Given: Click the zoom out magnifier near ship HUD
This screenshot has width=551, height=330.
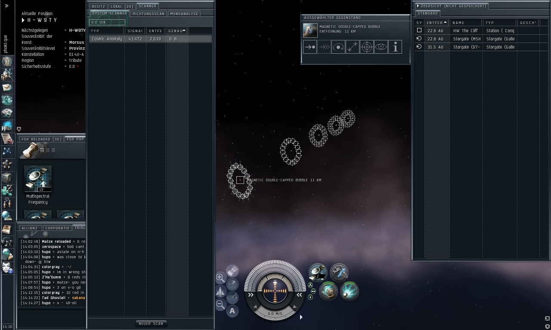Looking at the screenshot, I should pos(220,305).
